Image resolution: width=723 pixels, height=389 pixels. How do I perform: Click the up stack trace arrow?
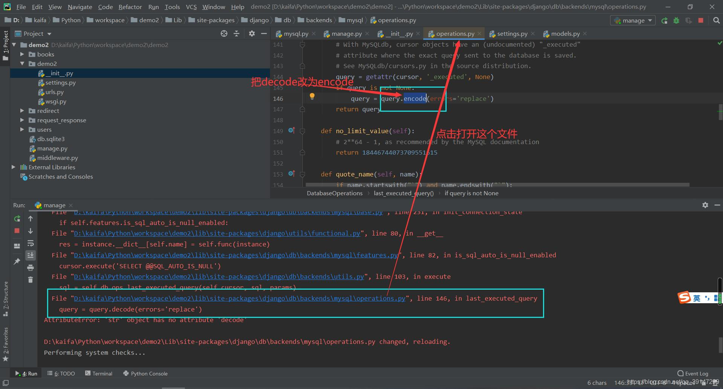click(31, 219)
